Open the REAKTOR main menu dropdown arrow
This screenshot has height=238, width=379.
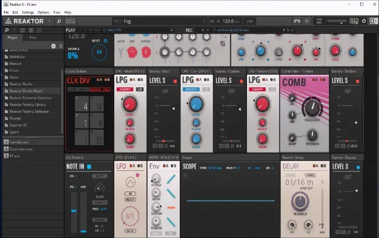coord(49,21)
